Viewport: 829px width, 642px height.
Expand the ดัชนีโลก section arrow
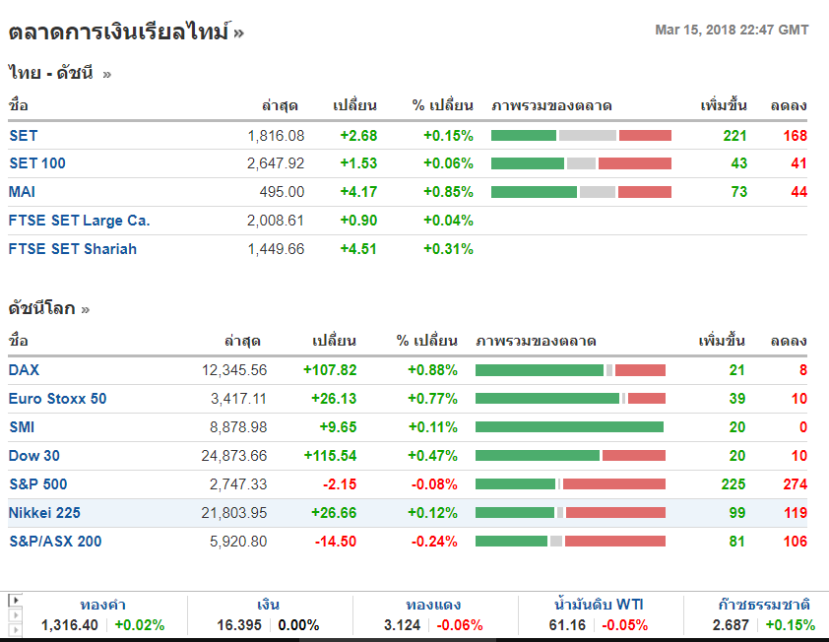86,309
